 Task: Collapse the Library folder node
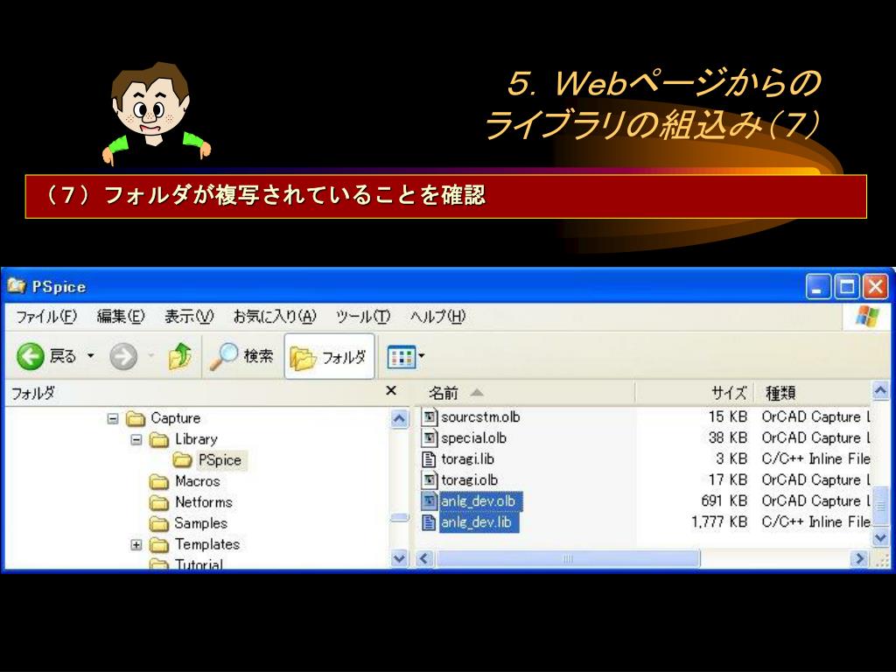(x=136, y=440)
